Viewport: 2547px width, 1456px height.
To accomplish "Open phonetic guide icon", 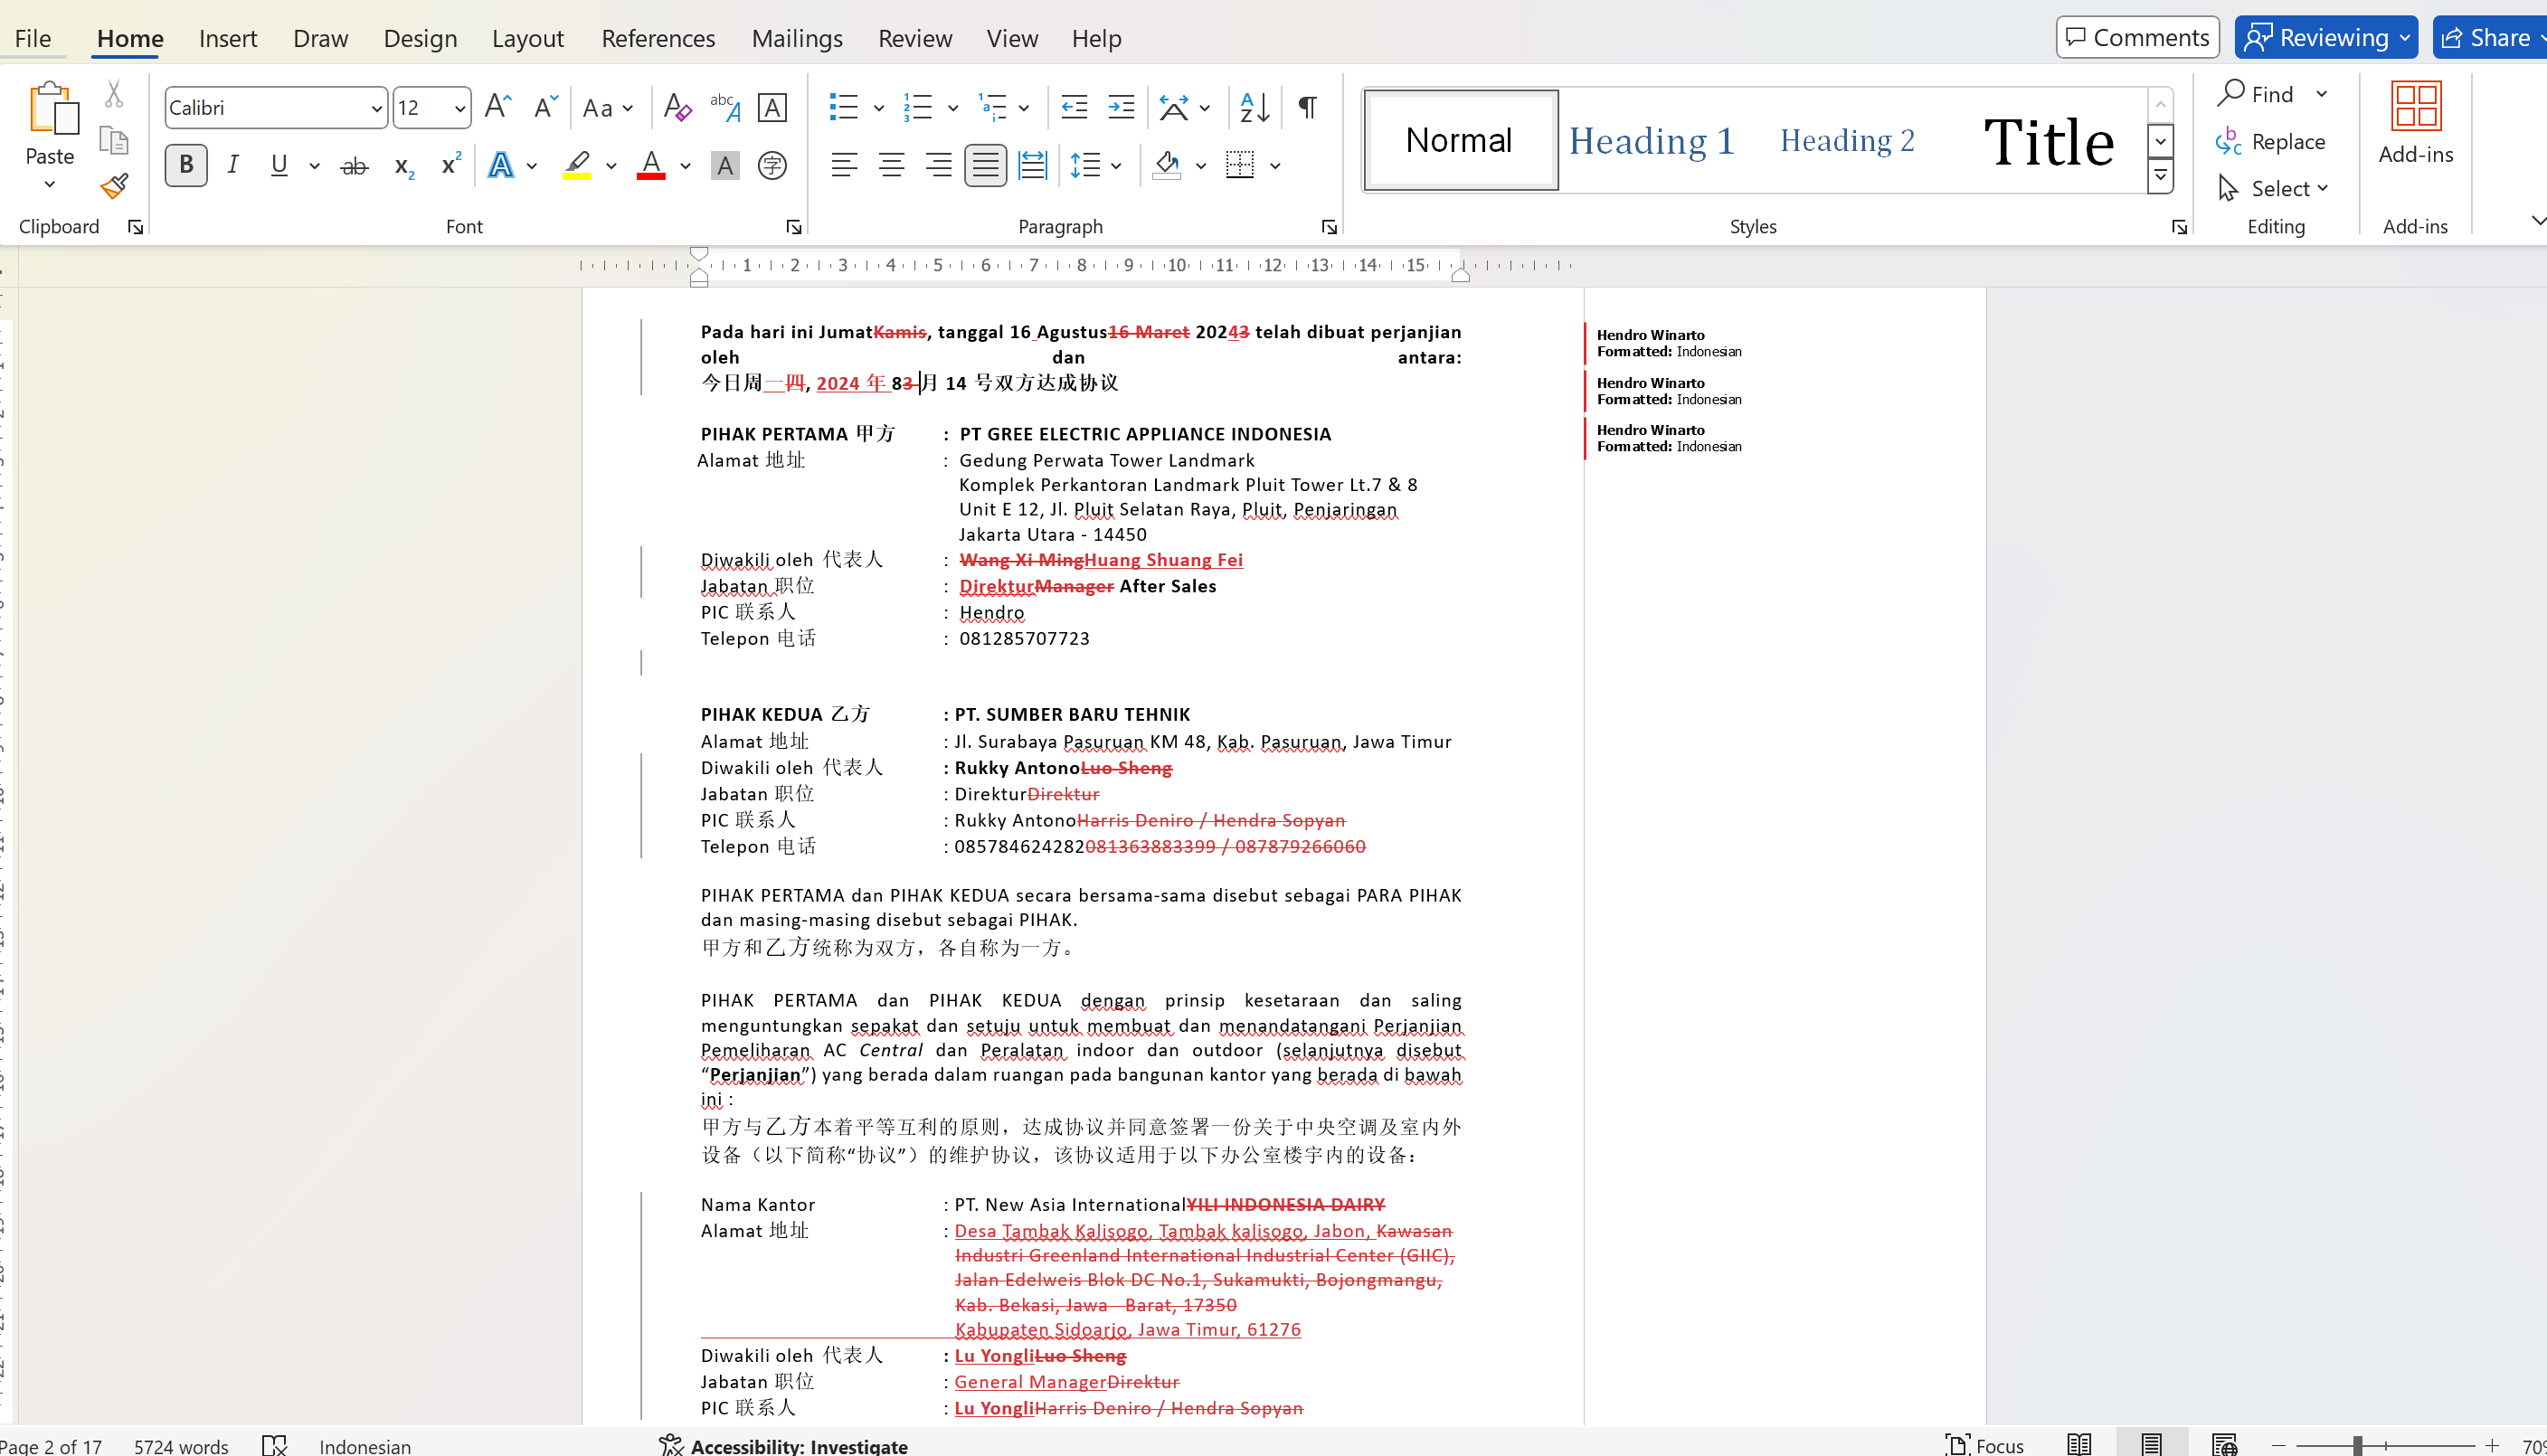I will [x=725, y=107].
